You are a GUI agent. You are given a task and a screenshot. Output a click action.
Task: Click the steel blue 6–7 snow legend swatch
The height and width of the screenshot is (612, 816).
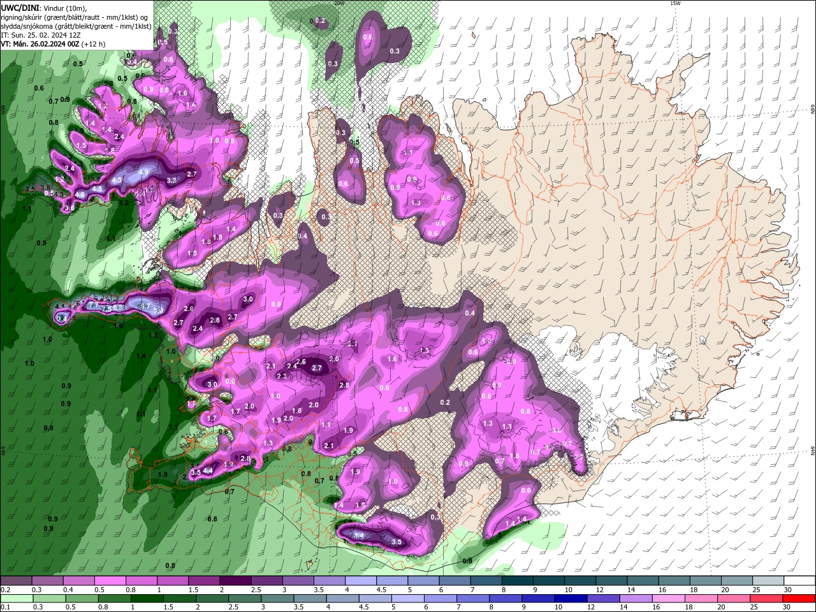[455, 581]
